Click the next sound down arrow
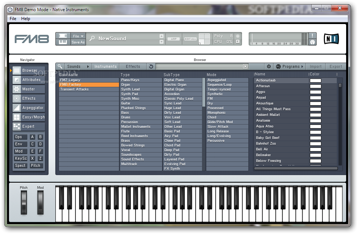Screen dimensions: 358x234 [x=161, y=42]
